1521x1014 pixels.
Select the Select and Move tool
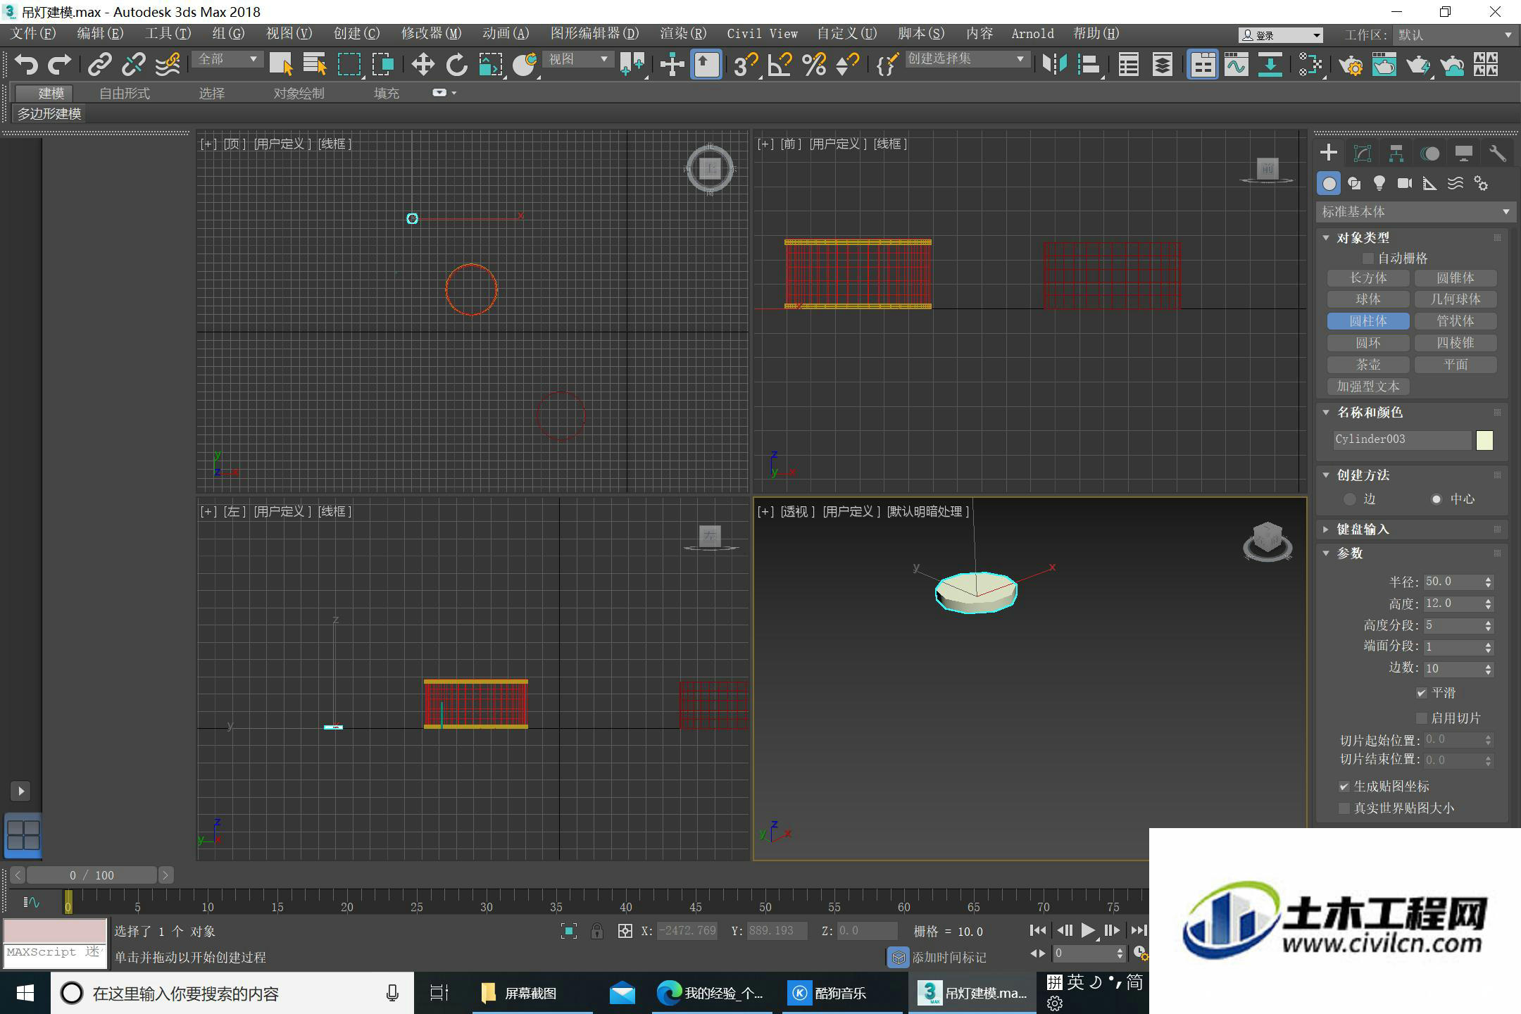[x=423, y=65]
